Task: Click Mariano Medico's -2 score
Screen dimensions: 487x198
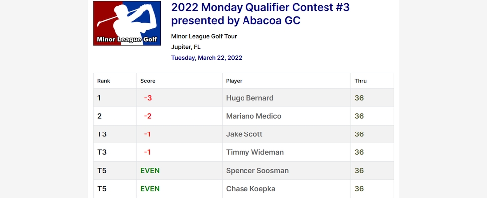Action: (148, 116)
